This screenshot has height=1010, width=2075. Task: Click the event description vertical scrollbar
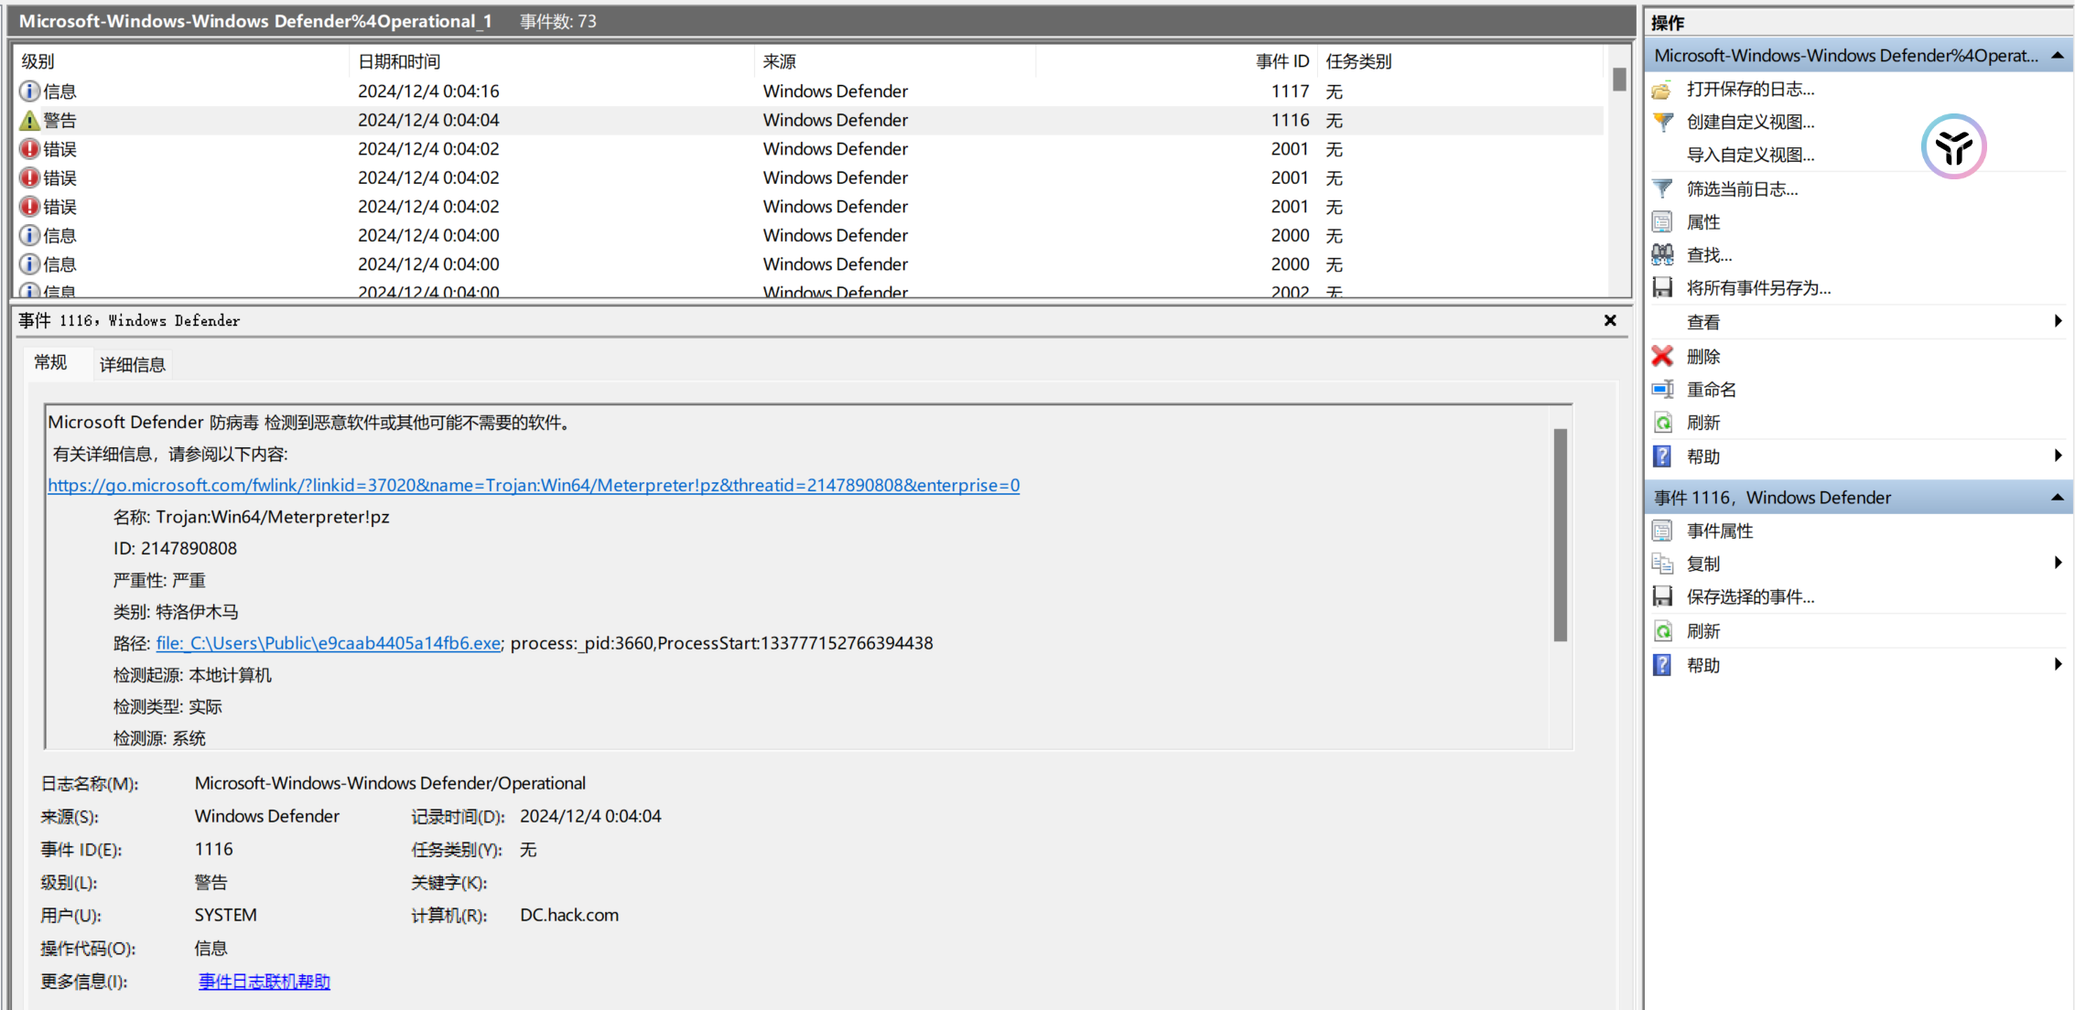click(1560, 535)
